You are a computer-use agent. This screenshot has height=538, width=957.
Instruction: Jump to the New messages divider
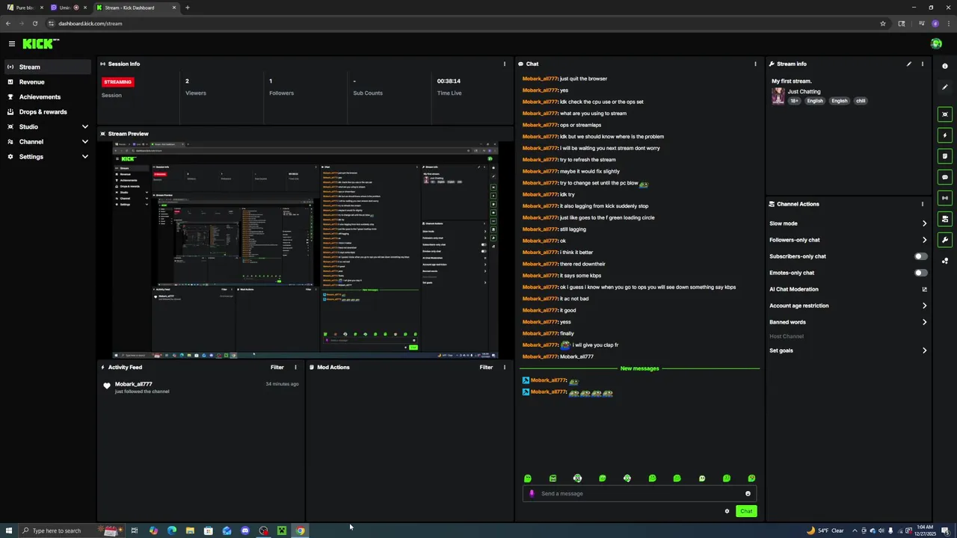[639, 368]
